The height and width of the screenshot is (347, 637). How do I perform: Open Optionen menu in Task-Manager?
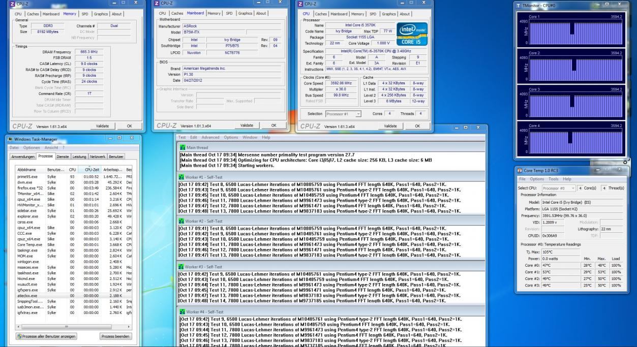click(32, 147)
